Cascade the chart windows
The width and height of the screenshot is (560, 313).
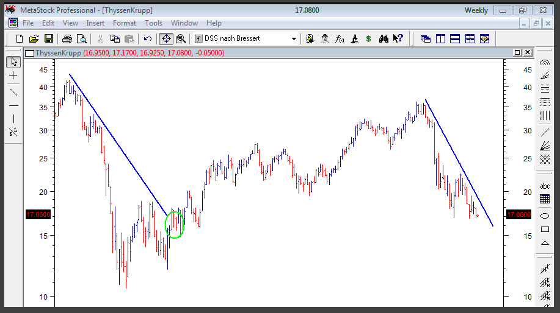point(426,39)
